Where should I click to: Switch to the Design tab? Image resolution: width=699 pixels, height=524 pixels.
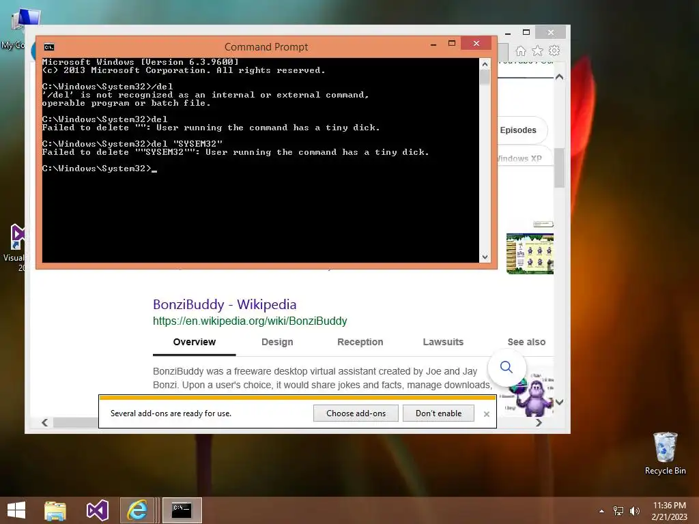[277, 342]
